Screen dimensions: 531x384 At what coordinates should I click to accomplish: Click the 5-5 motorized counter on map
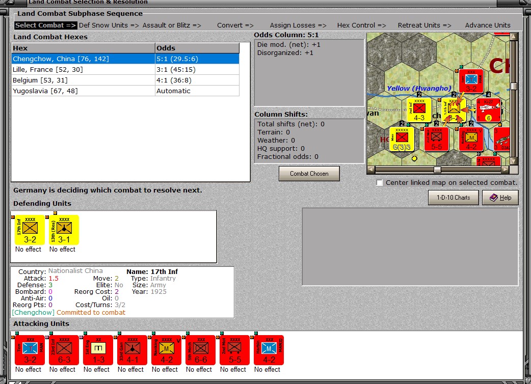(x=437, y=139)
